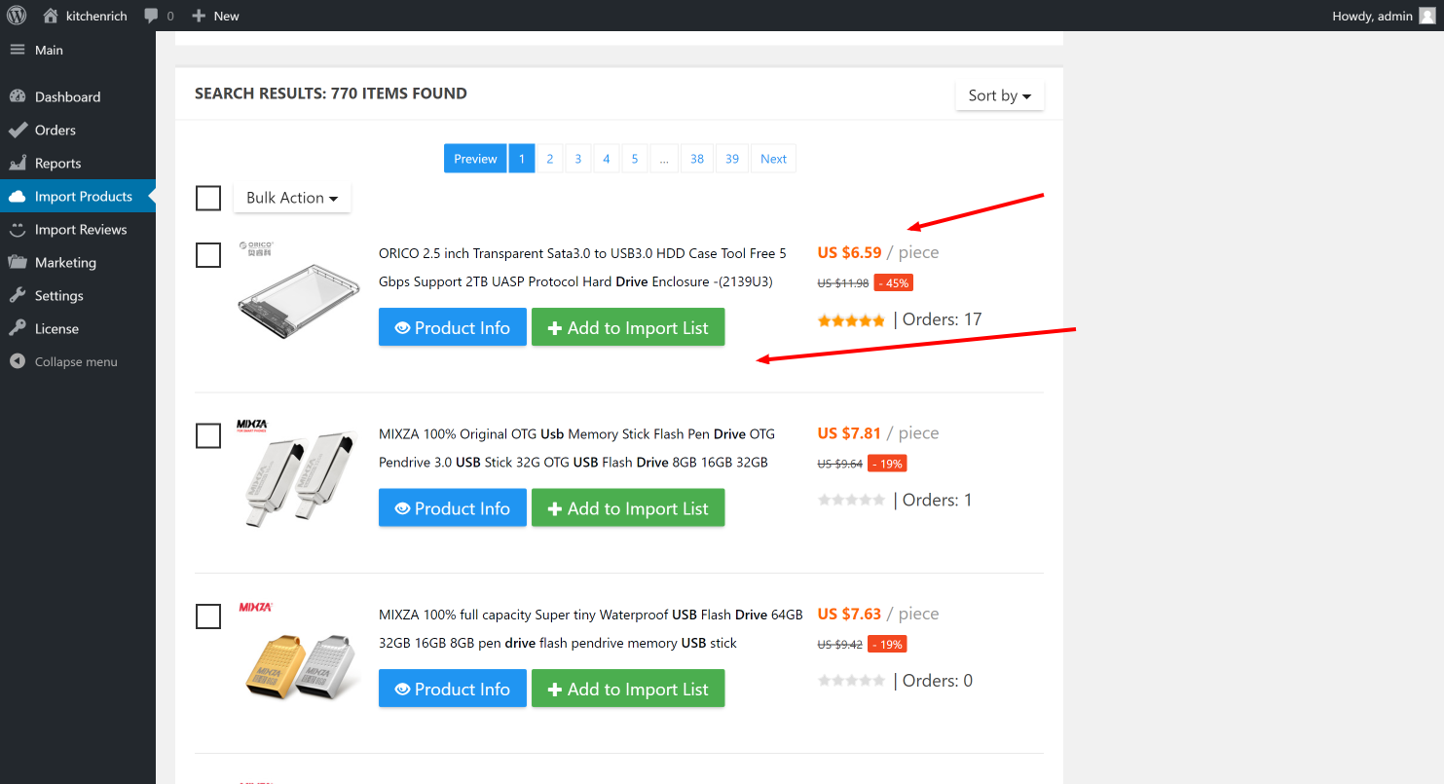Open the Sort by dropdown
1444x784 pixels.
click(1000, 95)
